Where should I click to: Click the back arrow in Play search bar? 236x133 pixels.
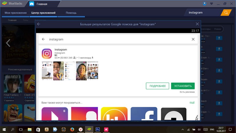tap(43, 39)
